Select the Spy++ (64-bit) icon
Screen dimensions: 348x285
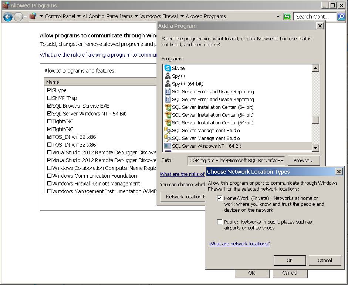pos(168,84)
